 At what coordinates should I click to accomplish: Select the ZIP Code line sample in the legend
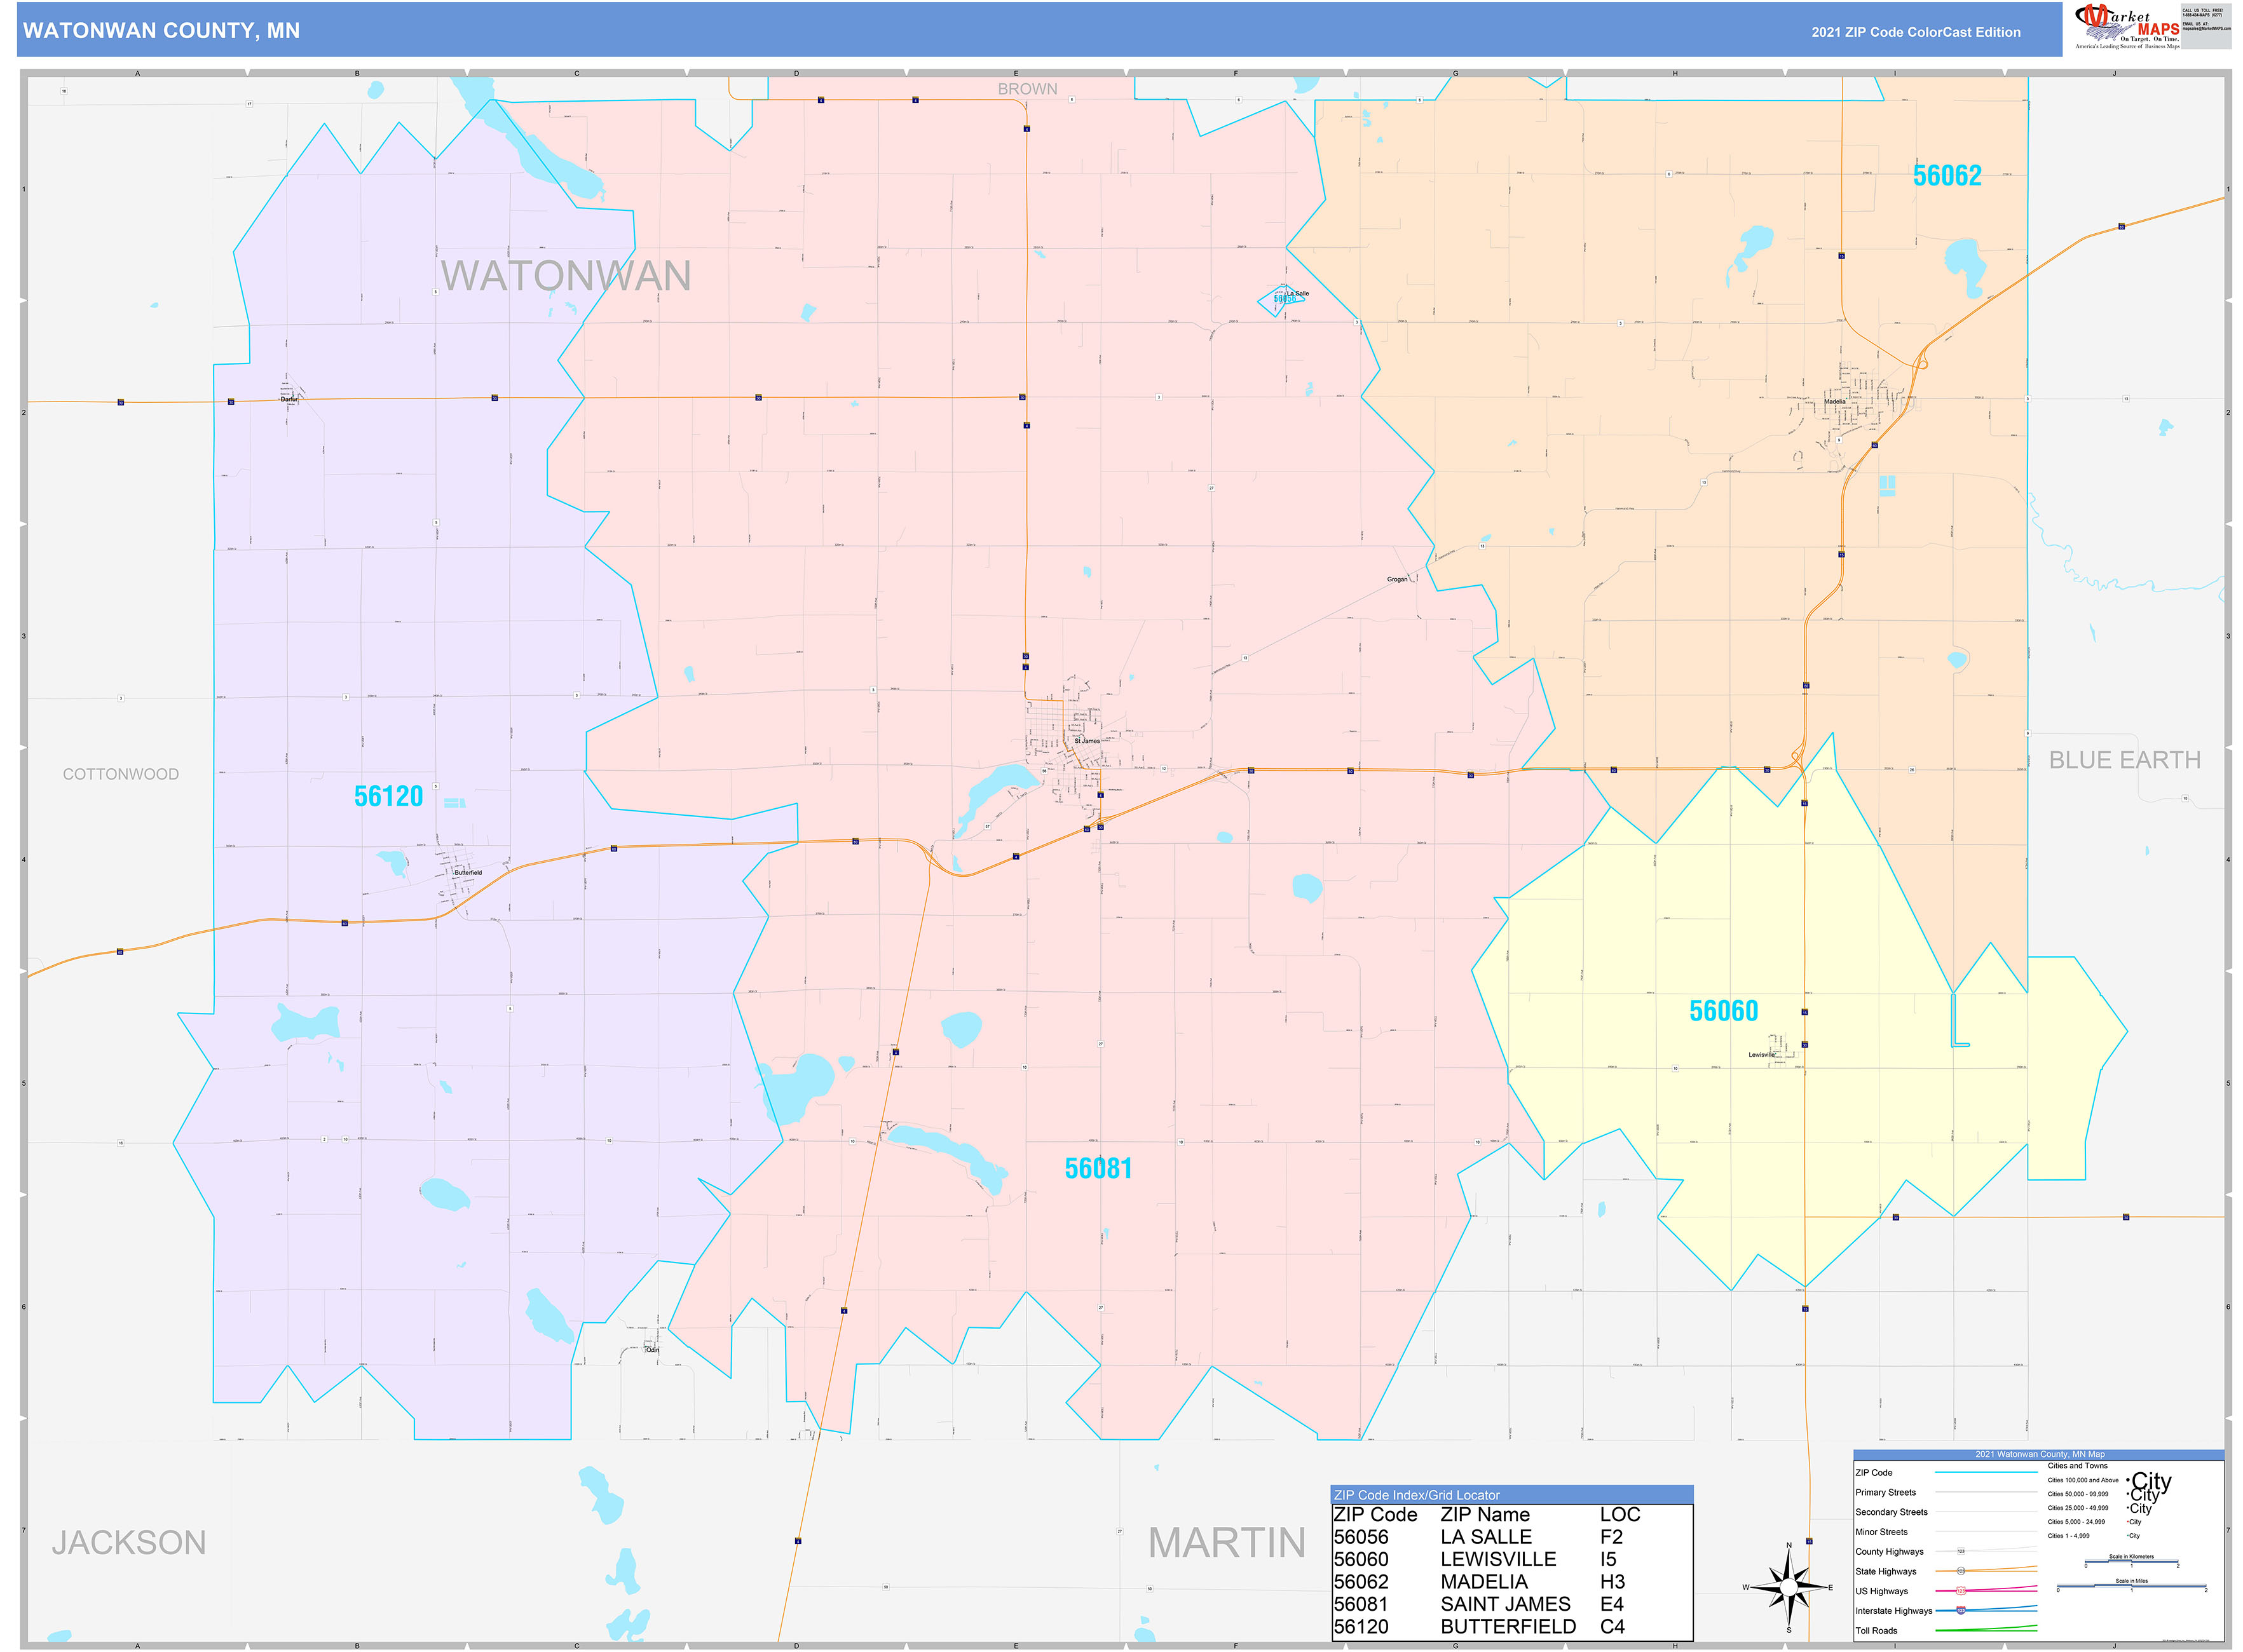coord(1987,1472)
